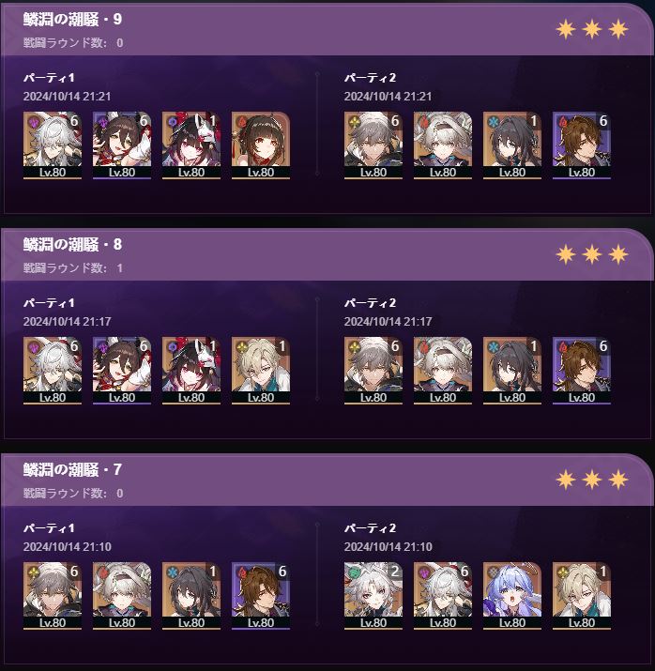655x671 pixels.
Task: Select fox-mask character in stage 9 Party 1
Action: [x=191, y=145]
